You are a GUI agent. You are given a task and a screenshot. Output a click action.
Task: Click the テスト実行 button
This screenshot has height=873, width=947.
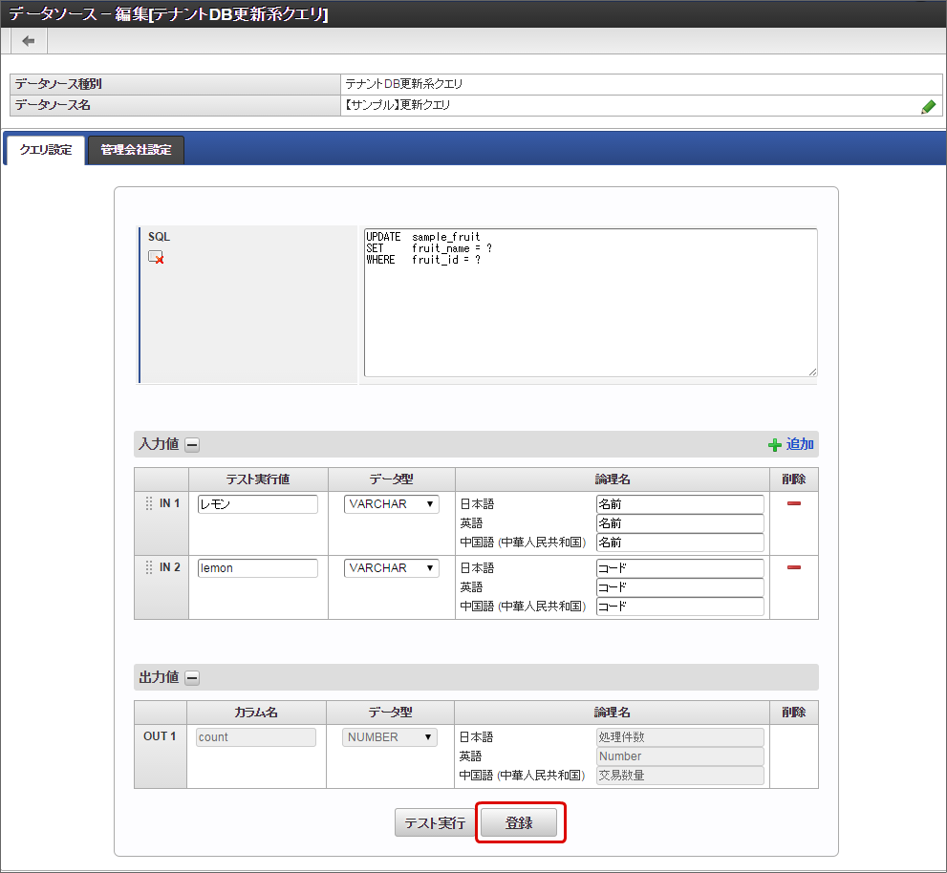click(435, 823)
